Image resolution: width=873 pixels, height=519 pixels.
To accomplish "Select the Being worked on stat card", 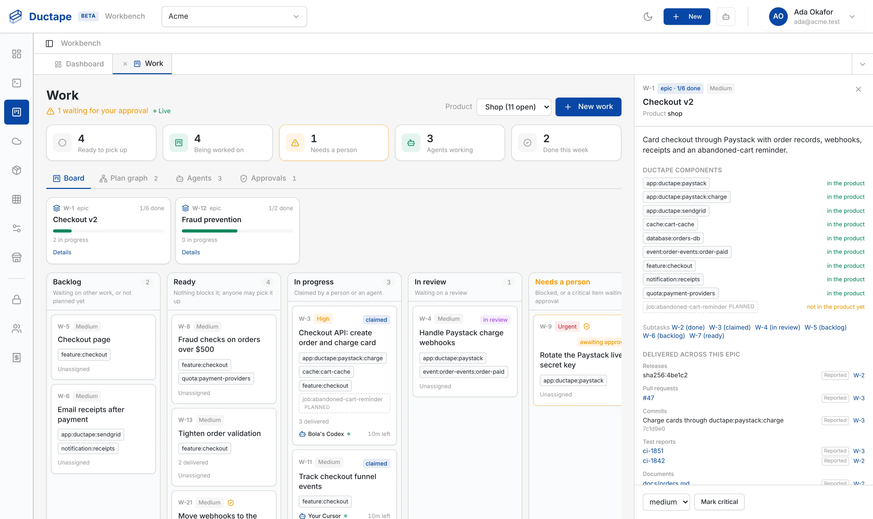I will (x=217, y=143).
